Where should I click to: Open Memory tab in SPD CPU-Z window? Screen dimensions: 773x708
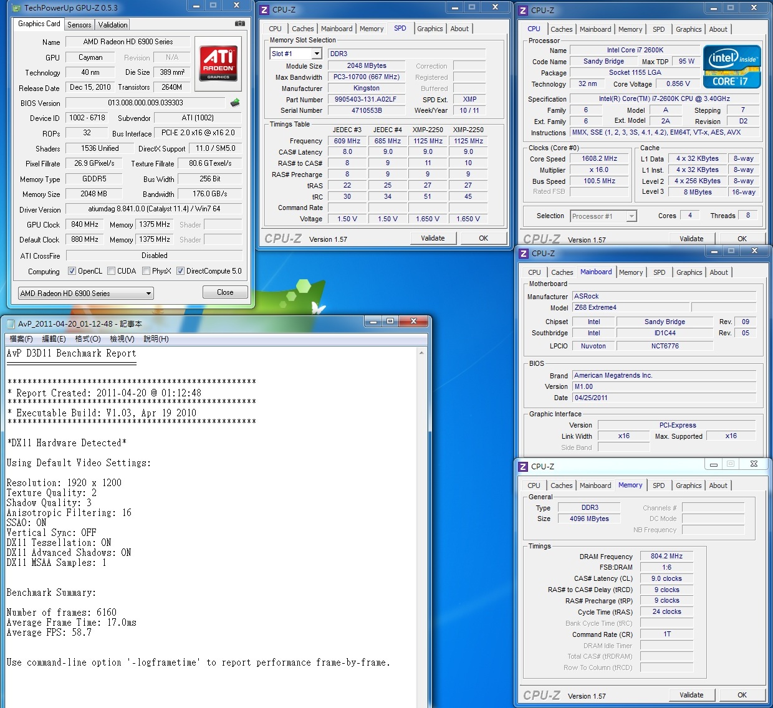[372, 29]
